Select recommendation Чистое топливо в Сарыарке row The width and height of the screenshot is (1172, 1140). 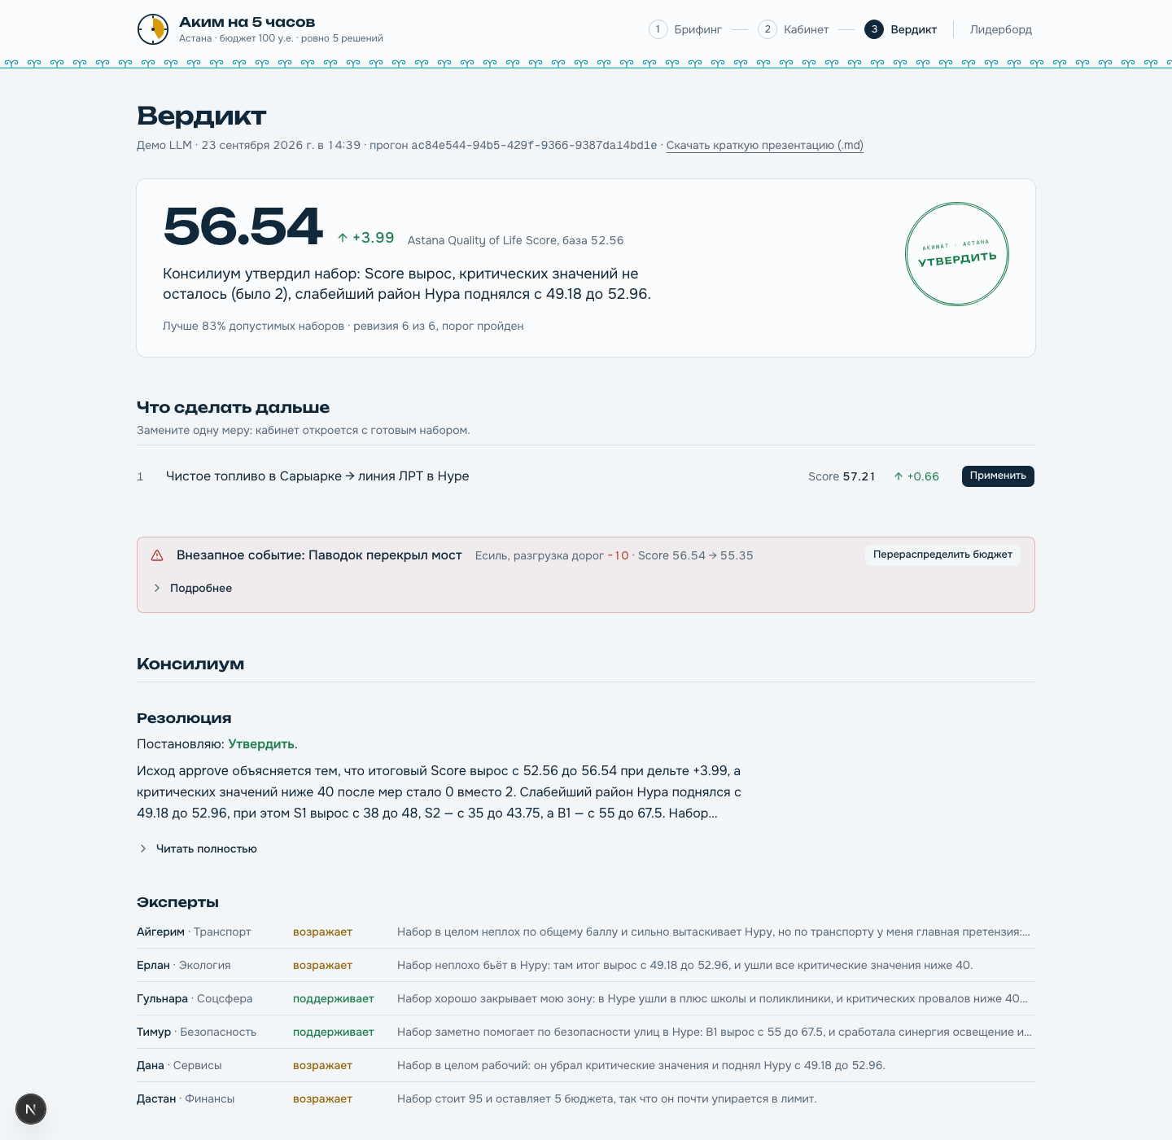[x=586, y=476]
